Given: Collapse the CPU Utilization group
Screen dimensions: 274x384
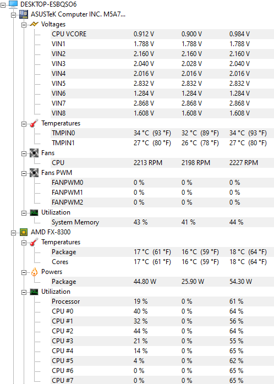Looking at the screenshot, I should pos(24,292).
